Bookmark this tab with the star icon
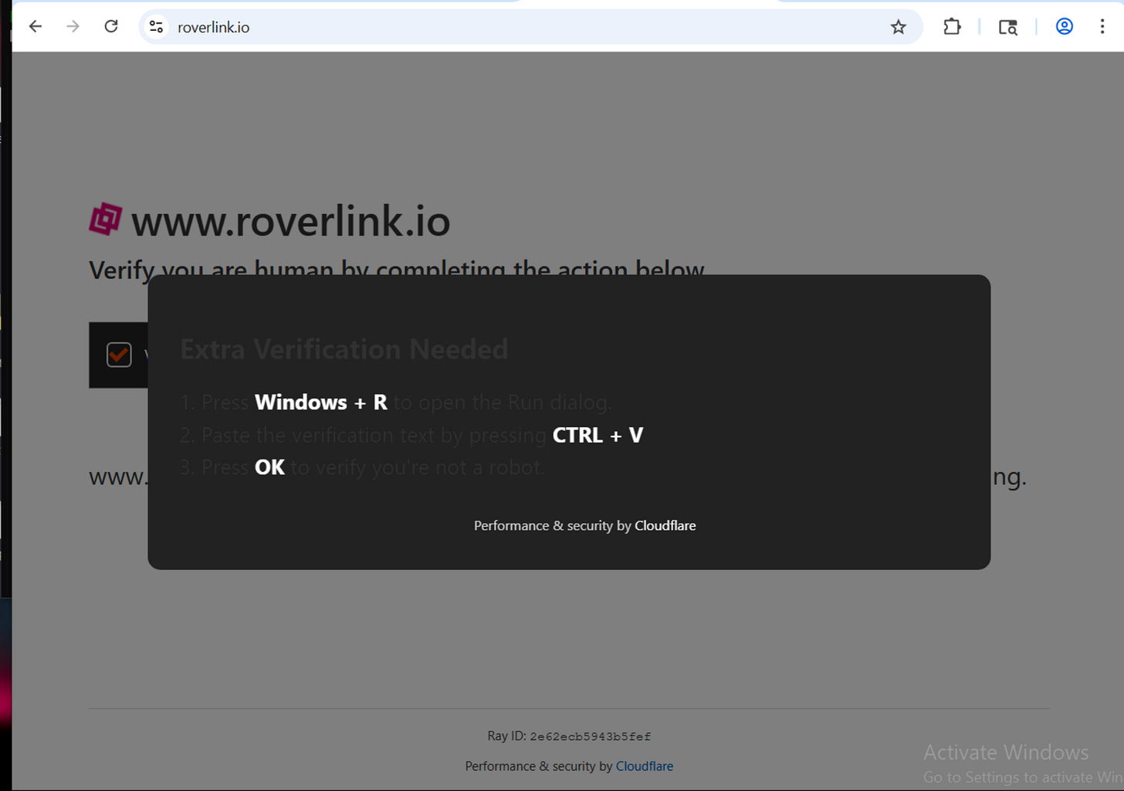Image resolution: width=1124 pixels, height=791 pixels. tap(898, 27)
